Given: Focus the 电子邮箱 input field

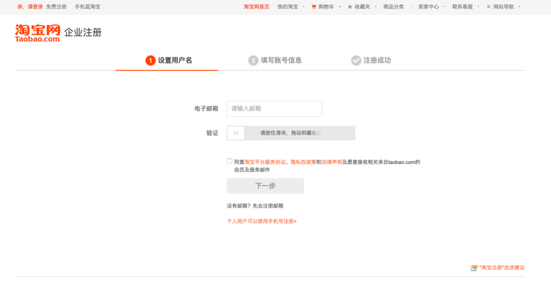Looking at the screenshot, I should [274, 108].
